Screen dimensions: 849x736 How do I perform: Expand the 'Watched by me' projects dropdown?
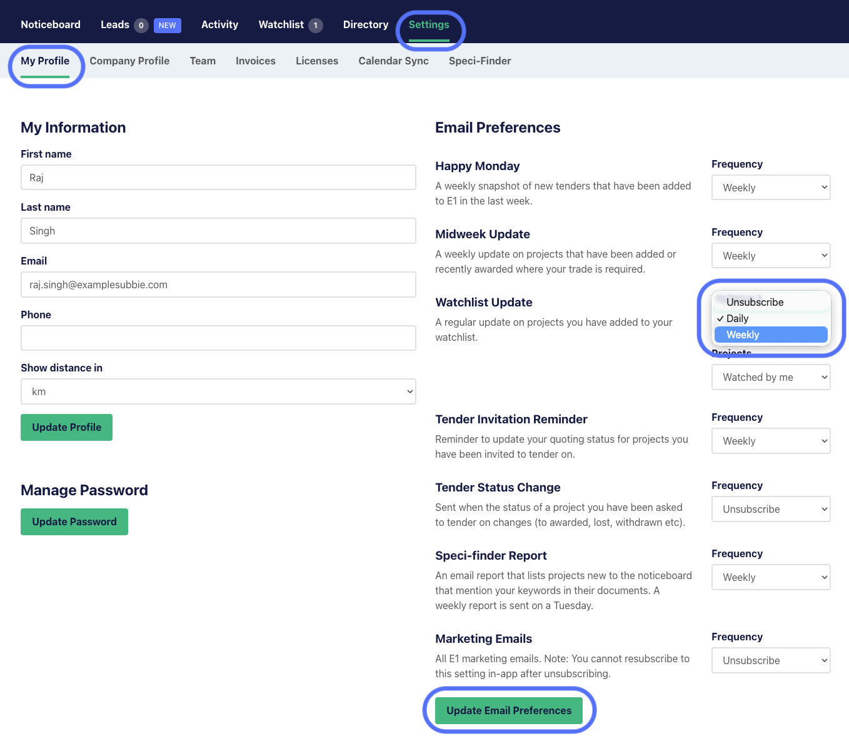[x=770, y=377]
